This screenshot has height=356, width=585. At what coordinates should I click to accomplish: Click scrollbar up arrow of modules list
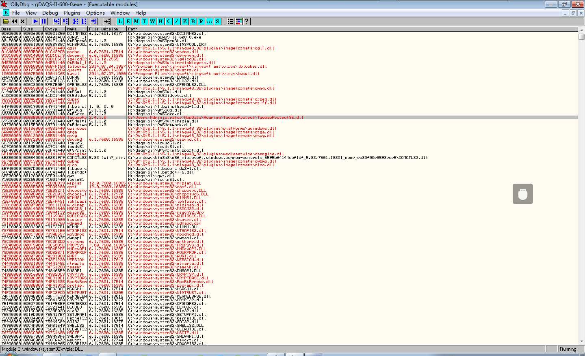point(581,29)
